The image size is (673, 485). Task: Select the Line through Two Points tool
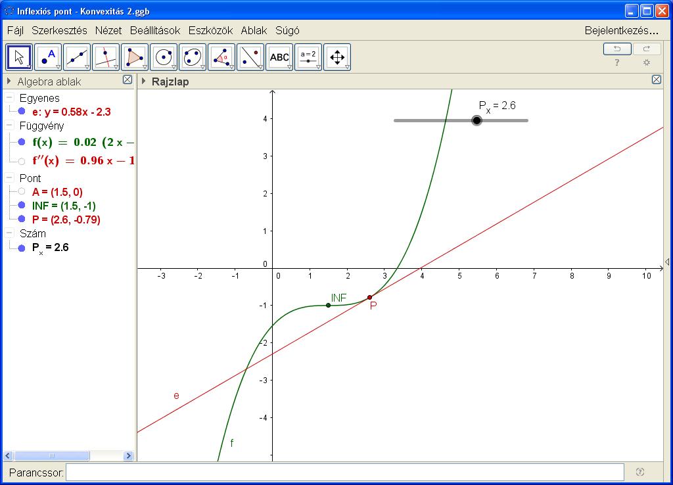77,57
